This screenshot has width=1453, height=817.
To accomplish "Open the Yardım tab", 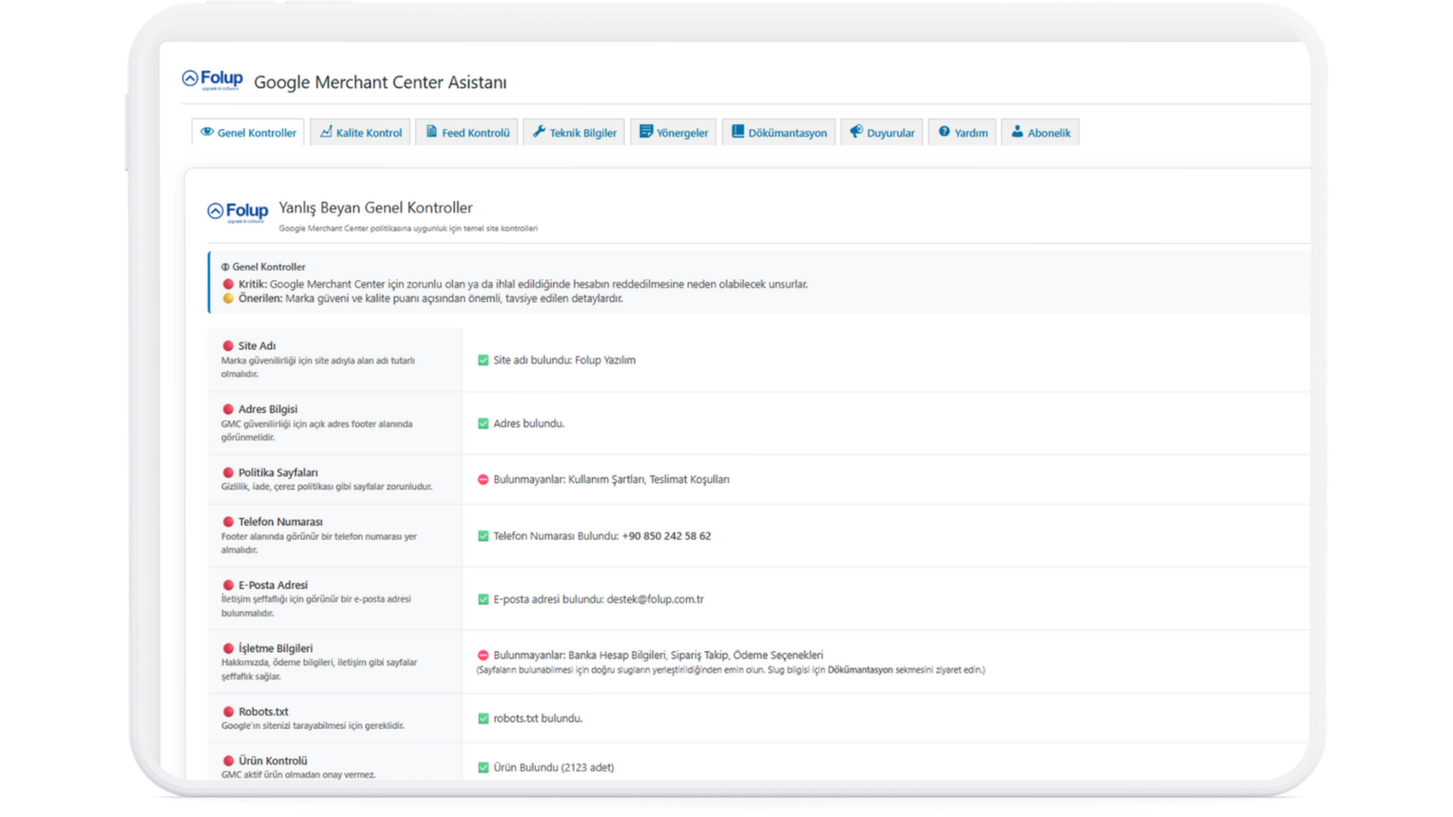I will [x=963, y=133].
